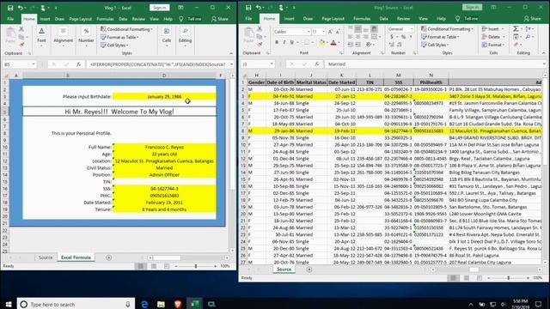The height and width of the screenshot is (309, 550).
Task: Open Calibri font name dropdown
Action: coord(309,32)
